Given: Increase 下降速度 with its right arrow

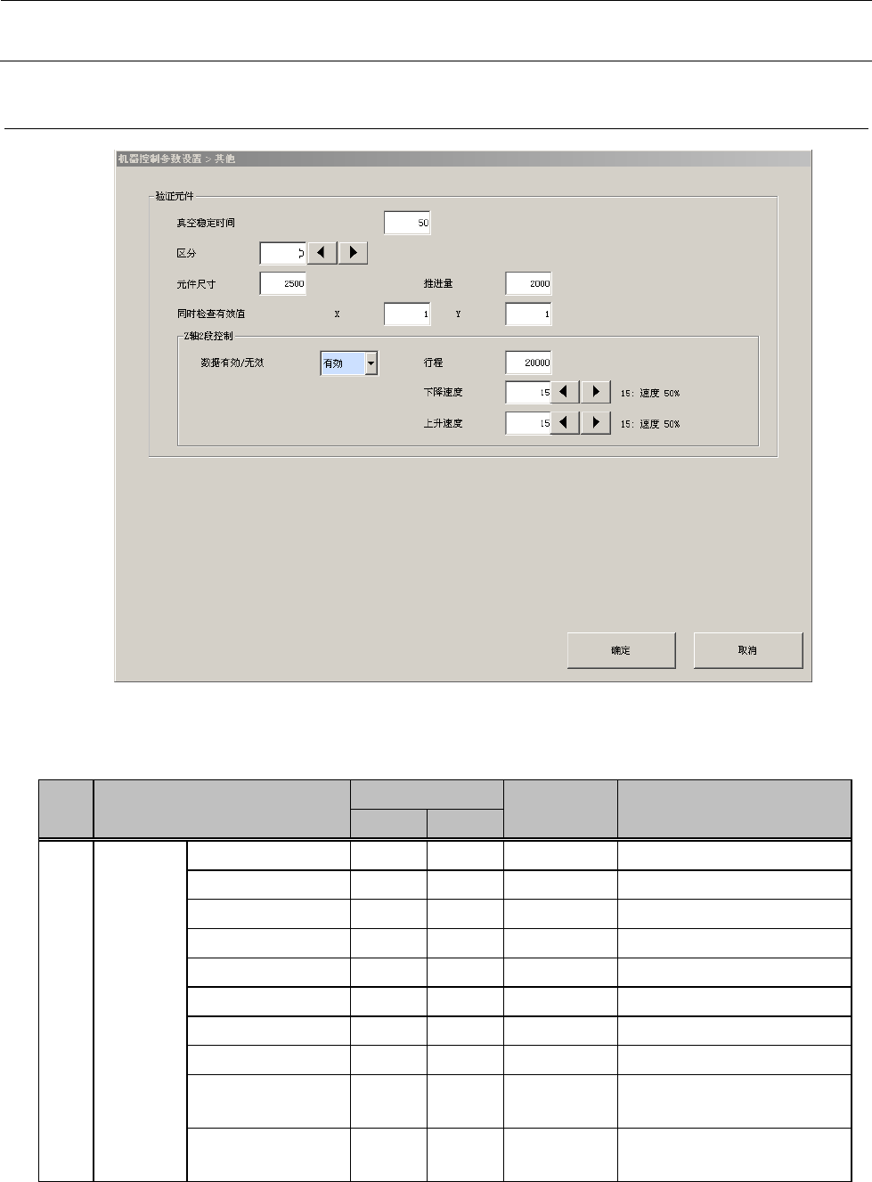Looking at the screenshot, I should point(596,393).
